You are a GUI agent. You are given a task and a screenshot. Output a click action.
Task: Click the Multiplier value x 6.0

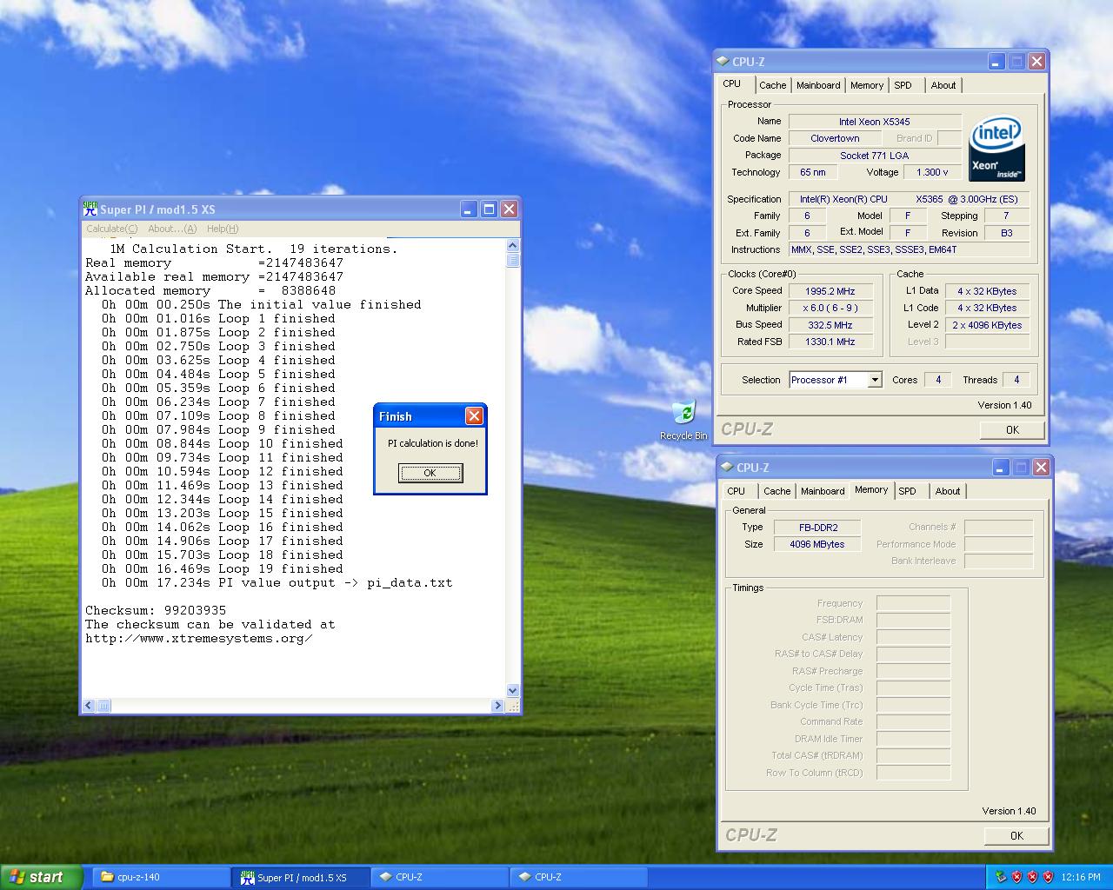pyautogui.click(x=830, y=308)
